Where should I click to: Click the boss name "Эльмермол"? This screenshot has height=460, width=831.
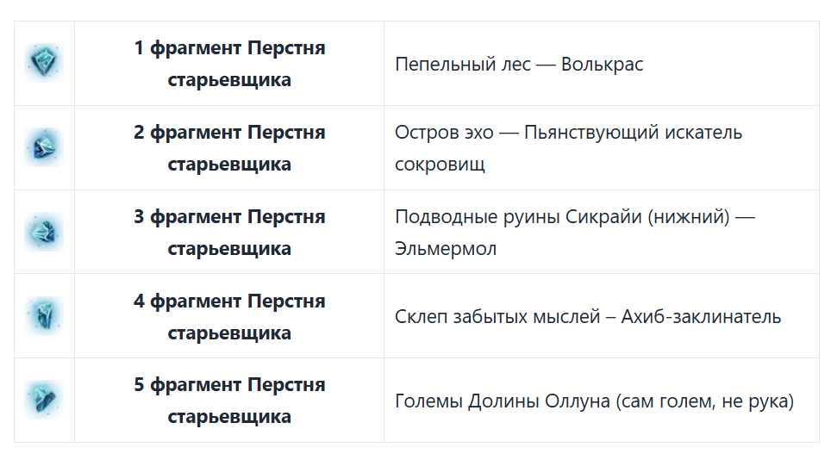[x=446, y=249]
